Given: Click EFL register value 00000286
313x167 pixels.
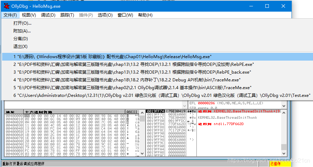Looking at the screenshot, I should point(206,103).
